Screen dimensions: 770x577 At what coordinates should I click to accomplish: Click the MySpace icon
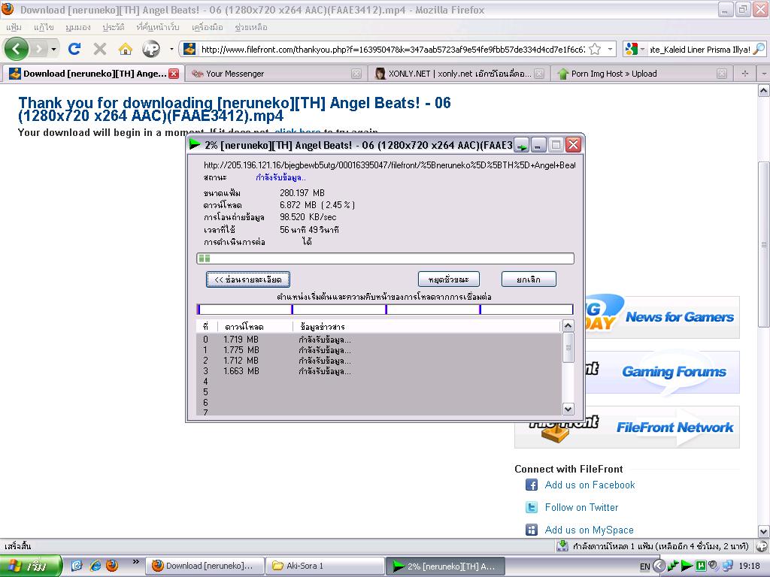pos(532,530)
